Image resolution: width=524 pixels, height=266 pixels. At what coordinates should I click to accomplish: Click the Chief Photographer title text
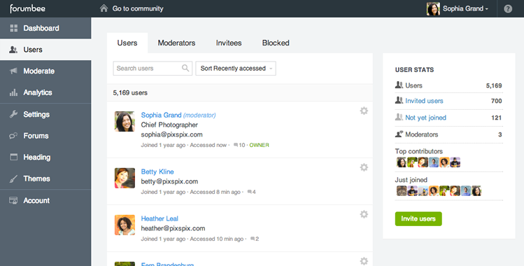169,125
